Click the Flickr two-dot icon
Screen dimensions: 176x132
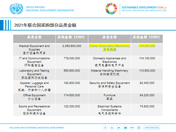pos(132,128)
